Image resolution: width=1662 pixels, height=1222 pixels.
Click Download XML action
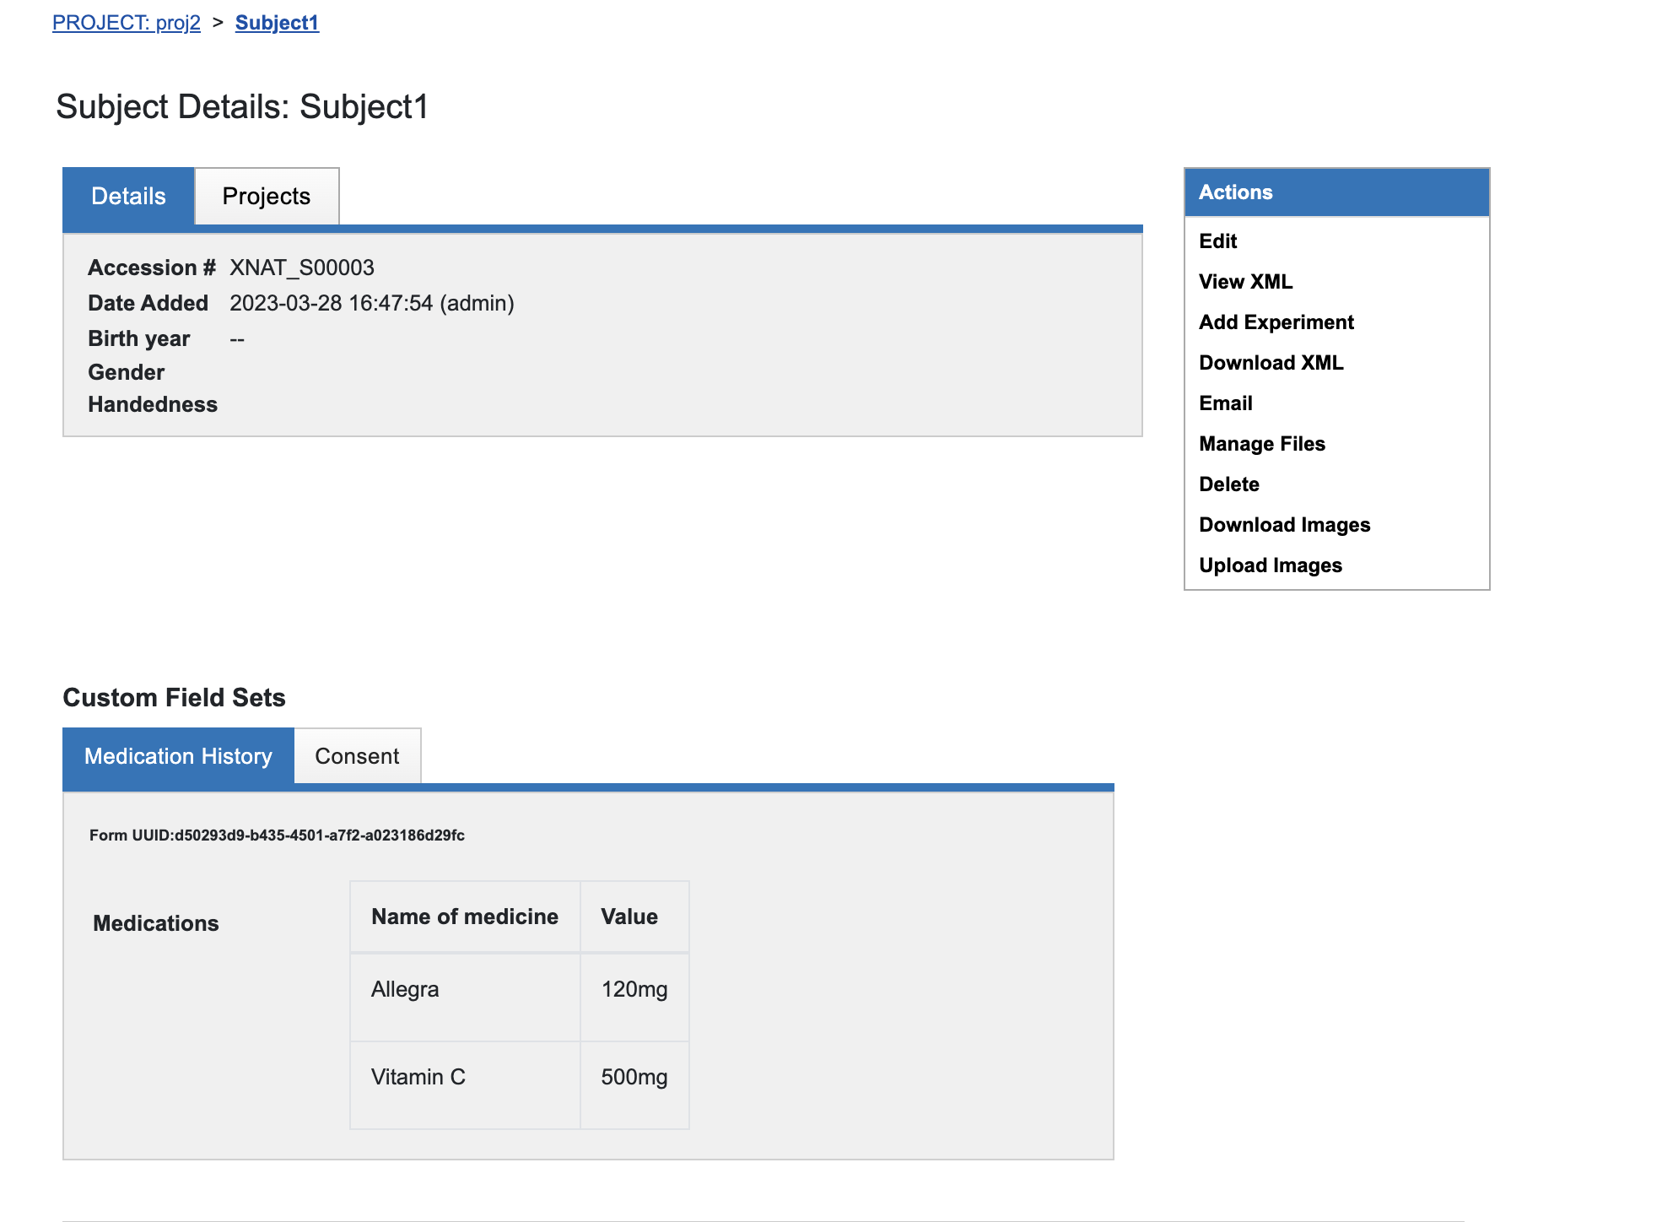[1271, 363]
